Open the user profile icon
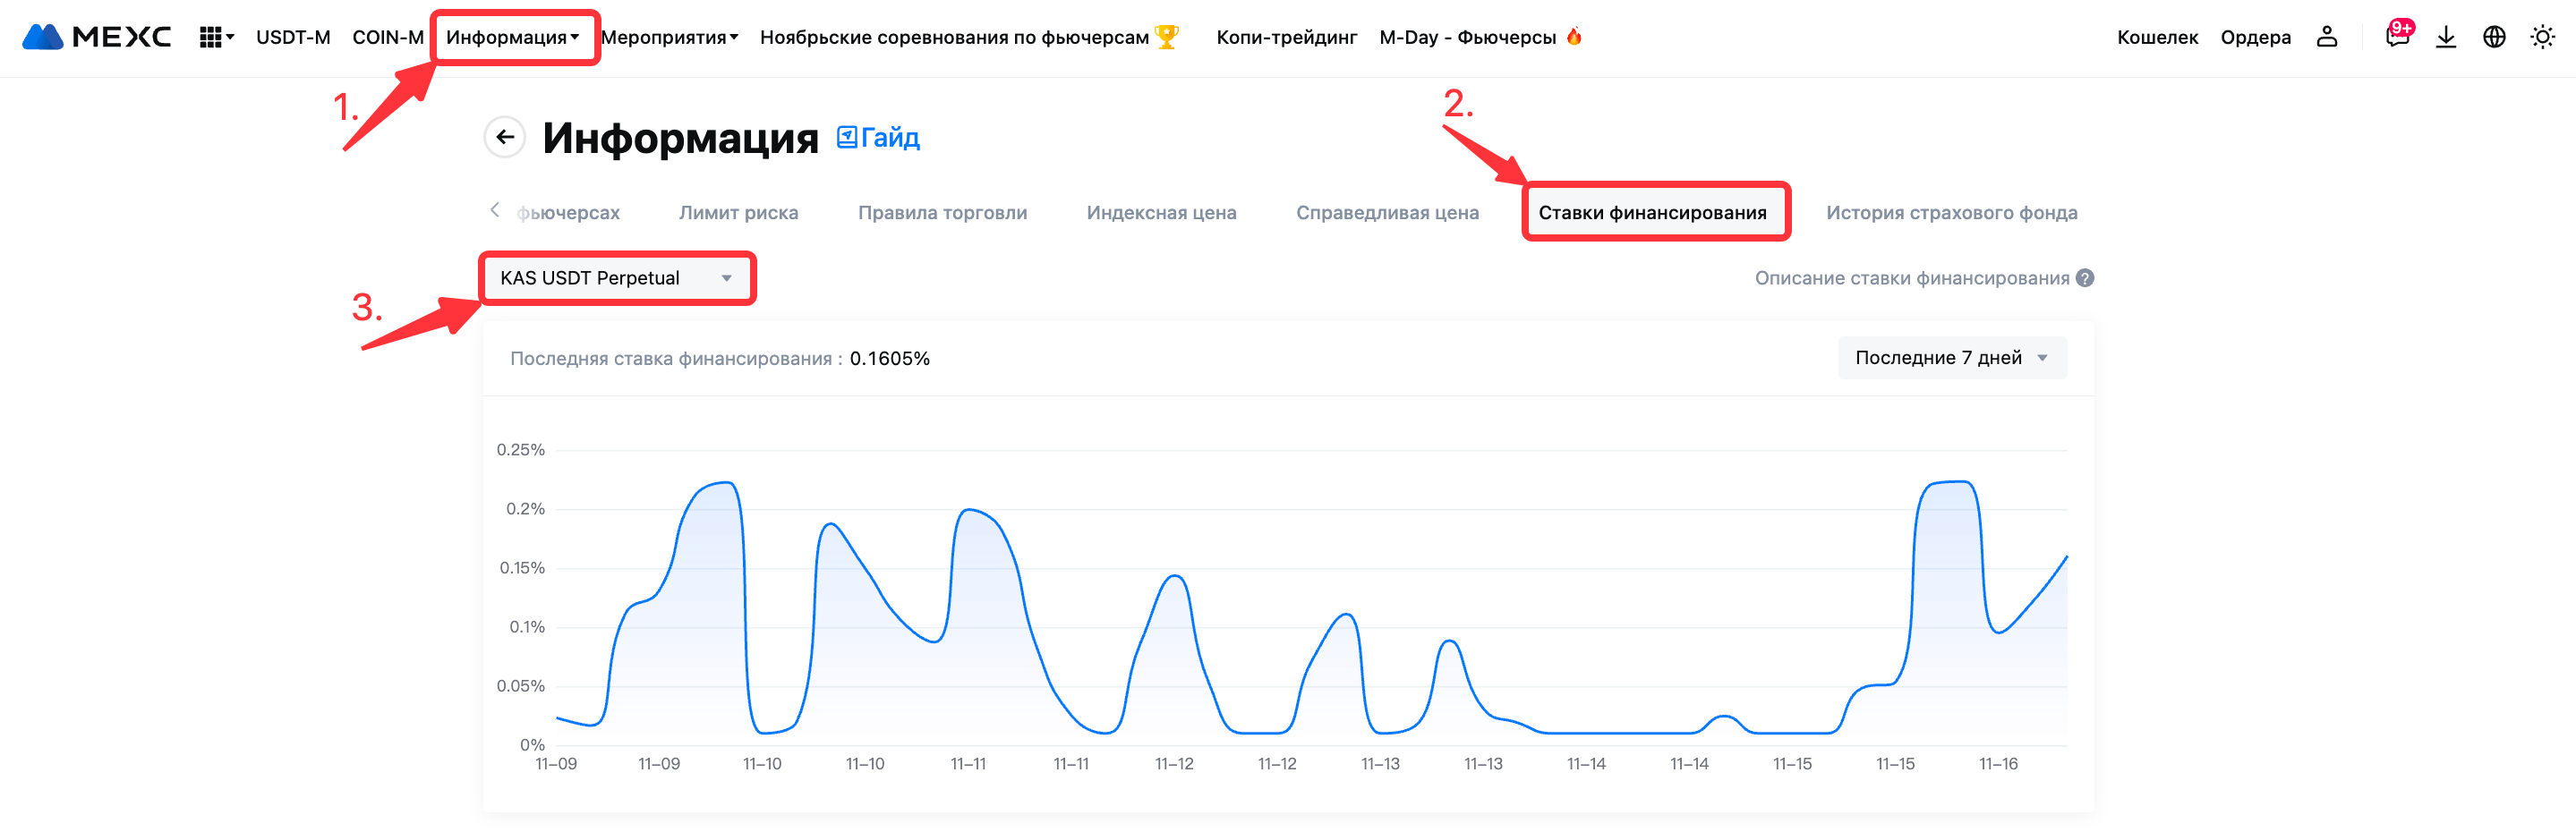The width and height of the screenshot is (2576, 832). [x=2326, y=37]
